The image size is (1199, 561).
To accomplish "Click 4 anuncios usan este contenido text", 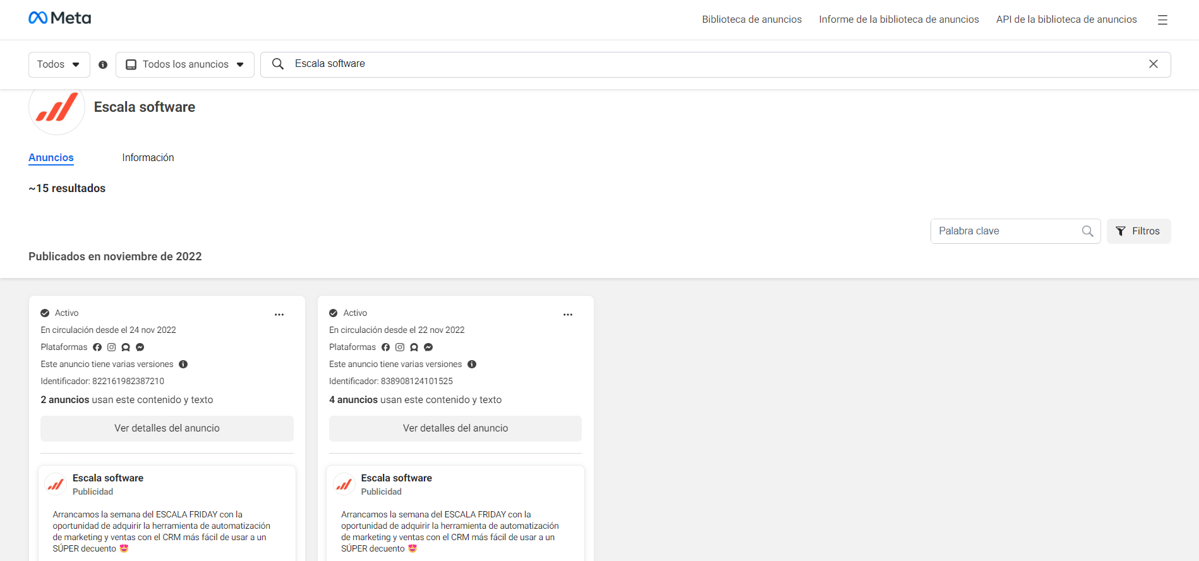I will pyautogui.click(x=416, y=400).
